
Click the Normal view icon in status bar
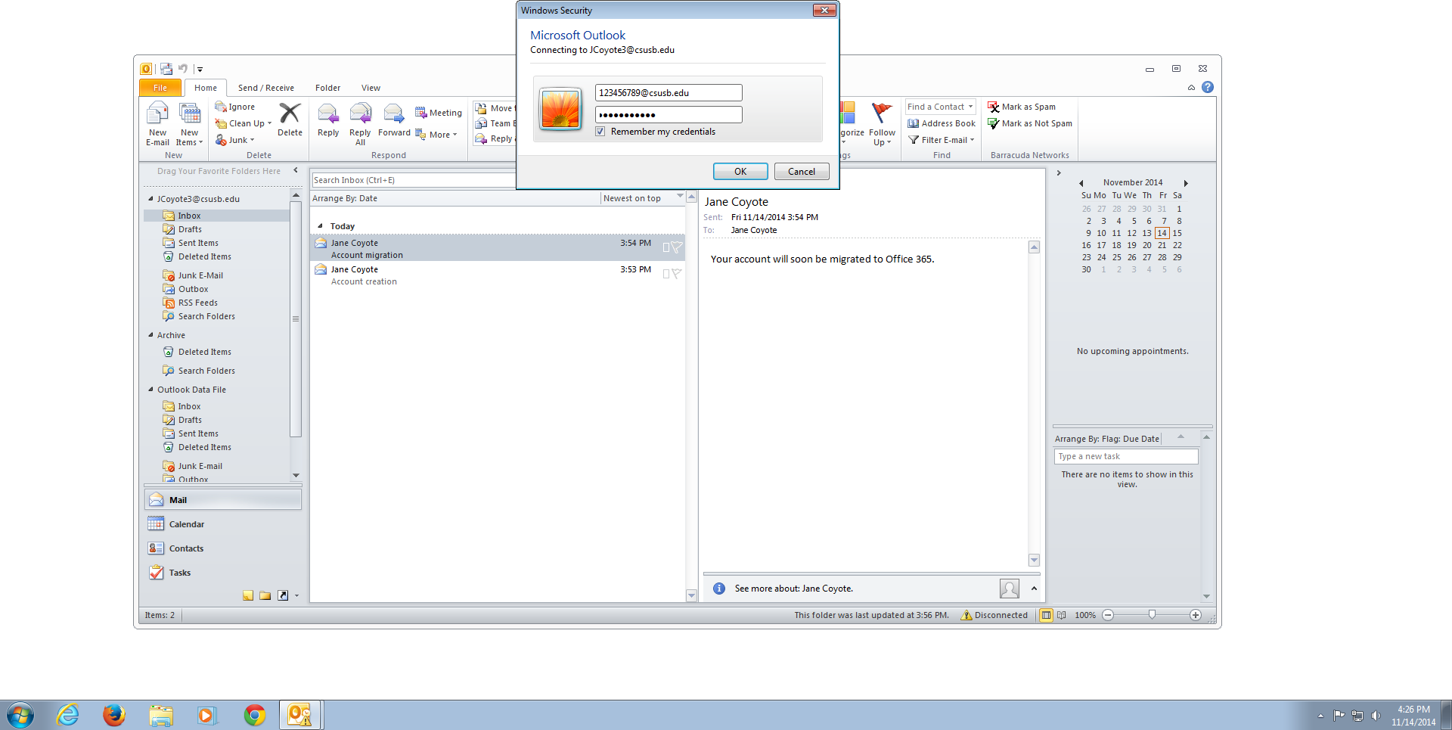pyautogui.click(x=1047, y=615)
